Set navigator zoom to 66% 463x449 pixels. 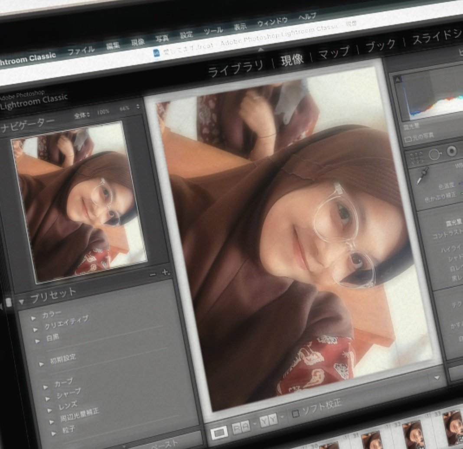click(124, 109)
